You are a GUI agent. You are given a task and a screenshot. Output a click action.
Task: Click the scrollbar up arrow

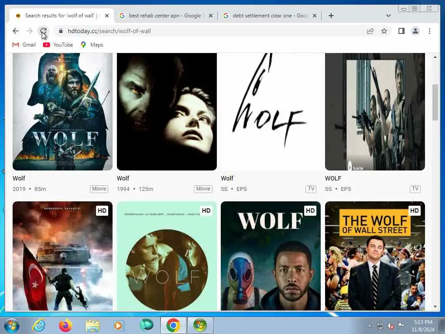pos(435,57)
